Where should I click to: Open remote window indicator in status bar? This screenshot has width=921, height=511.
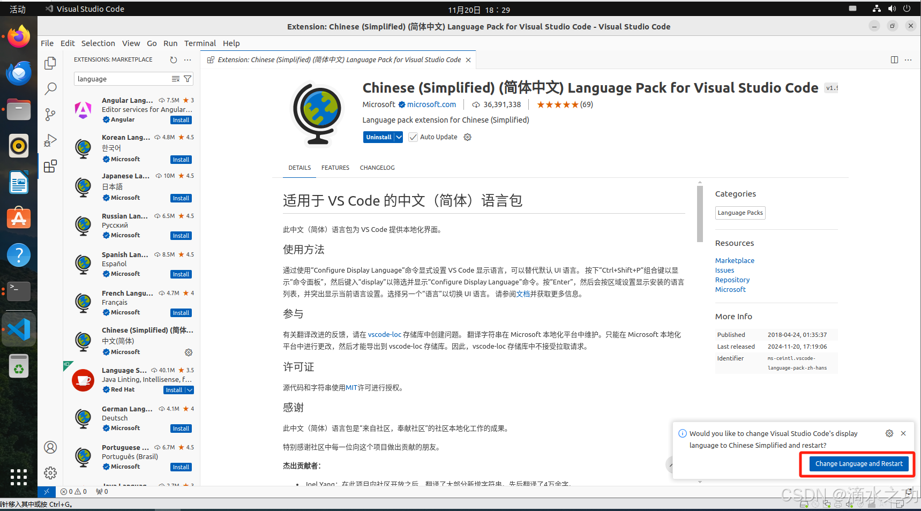point(47,491)
